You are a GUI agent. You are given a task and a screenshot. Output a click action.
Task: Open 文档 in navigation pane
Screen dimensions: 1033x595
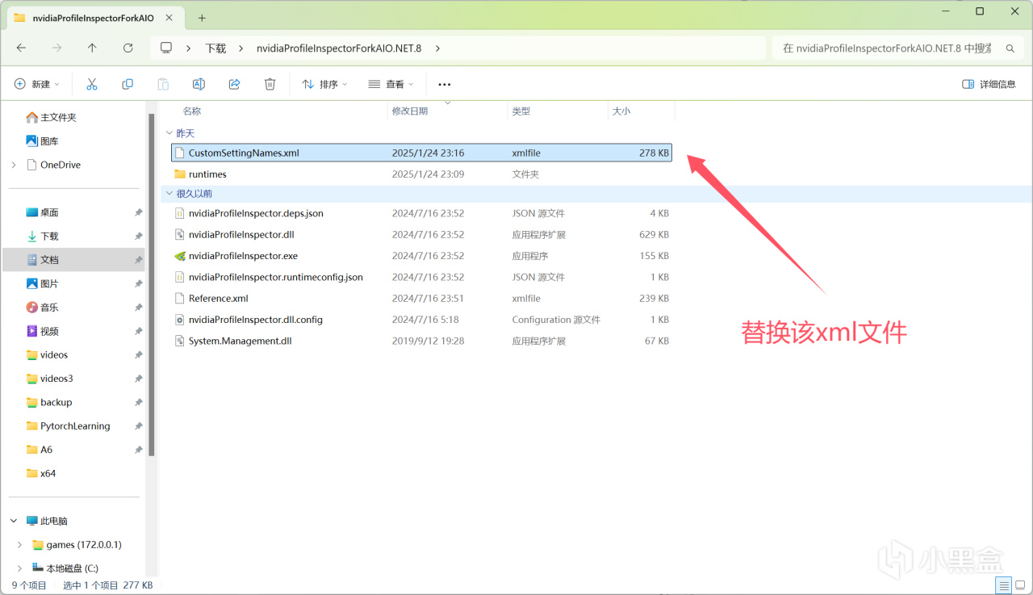(49, 260)
